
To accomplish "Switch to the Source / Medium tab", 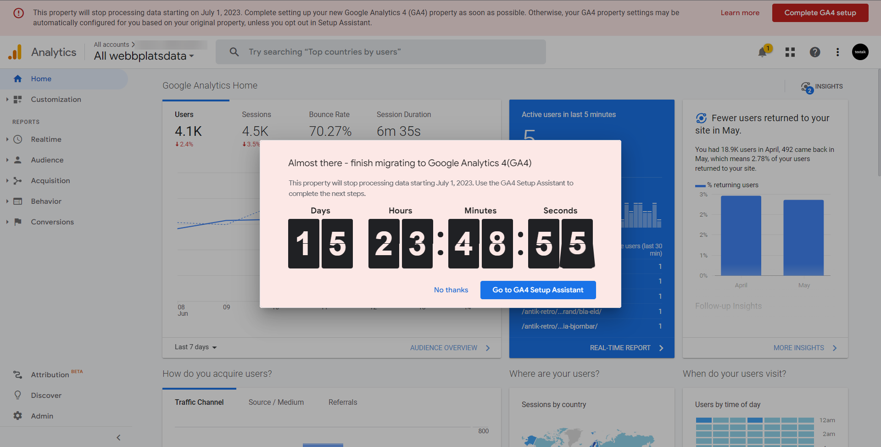I will tap(276, 402).
